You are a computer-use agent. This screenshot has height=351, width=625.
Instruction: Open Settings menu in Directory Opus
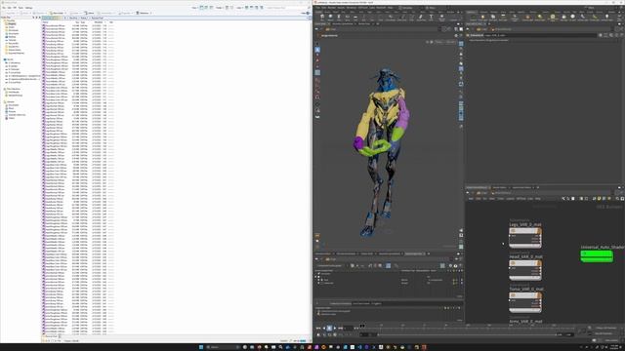click(x=28, y=8)
